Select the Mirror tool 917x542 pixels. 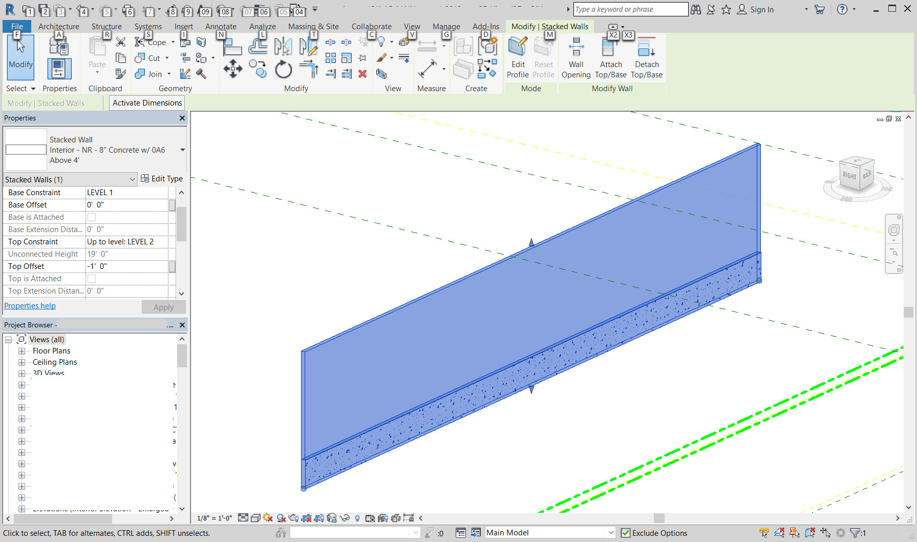click(x=283, y=46)
